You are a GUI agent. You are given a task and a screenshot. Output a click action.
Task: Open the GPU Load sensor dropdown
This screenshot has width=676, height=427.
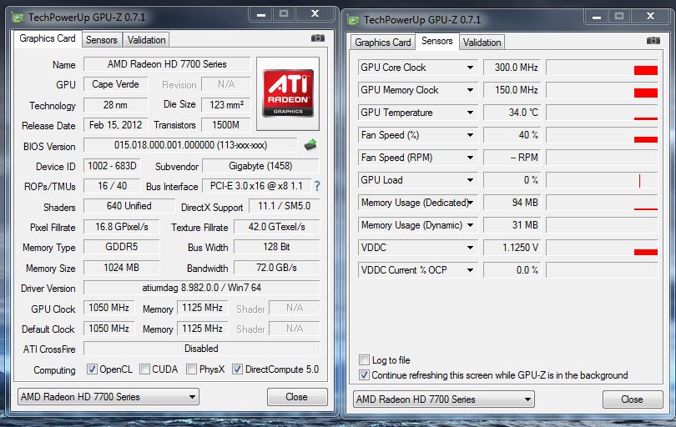pos(471,180)
